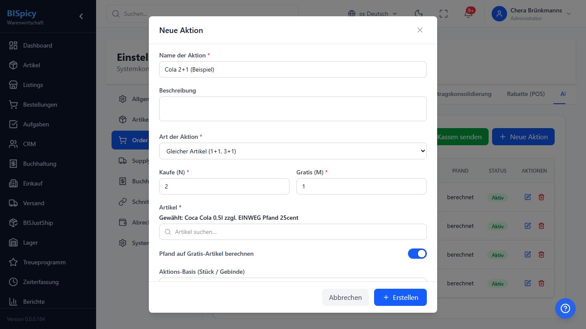Open Versand truck item in sidebar
This screenshot has width=586, height=329.
coord(48,203)
